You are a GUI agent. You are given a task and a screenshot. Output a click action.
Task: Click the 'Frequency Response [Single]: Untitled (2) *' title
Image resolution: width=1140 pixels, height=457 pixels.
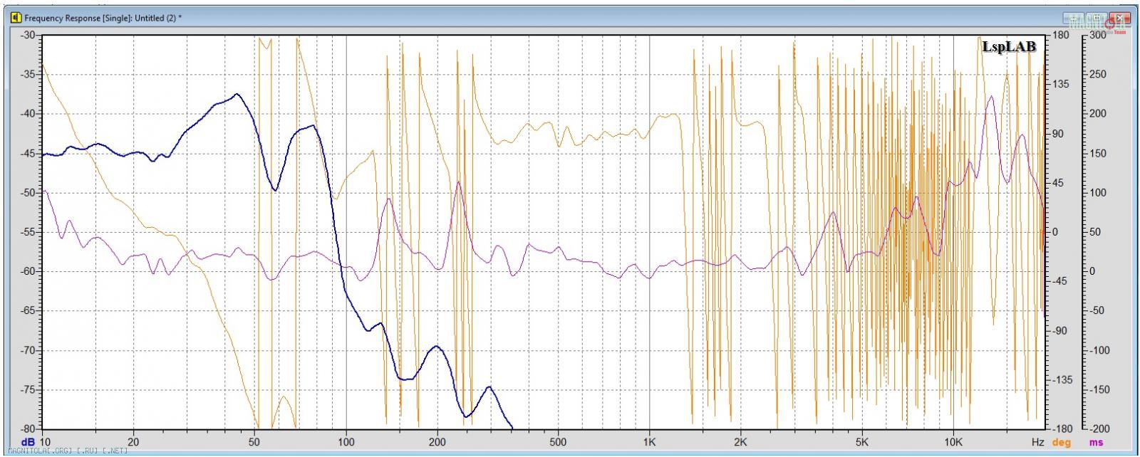(x=103, y=17)
